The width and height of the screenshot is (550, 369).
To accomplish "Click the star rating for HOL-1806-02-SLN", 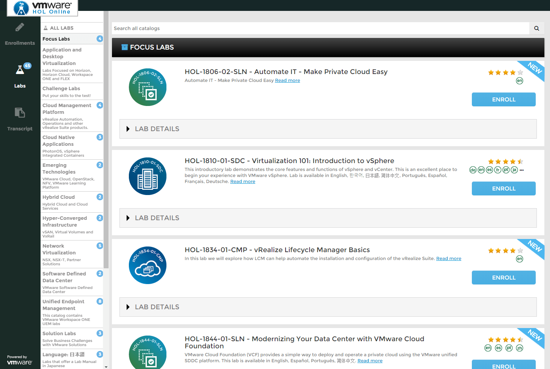I will click(x=505, y=73).
